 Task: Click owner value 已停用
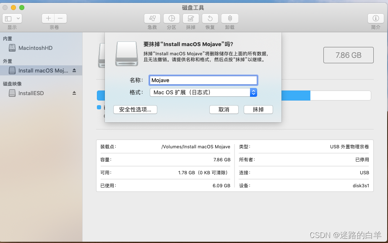pyautogui.click(x=362, y=160)
